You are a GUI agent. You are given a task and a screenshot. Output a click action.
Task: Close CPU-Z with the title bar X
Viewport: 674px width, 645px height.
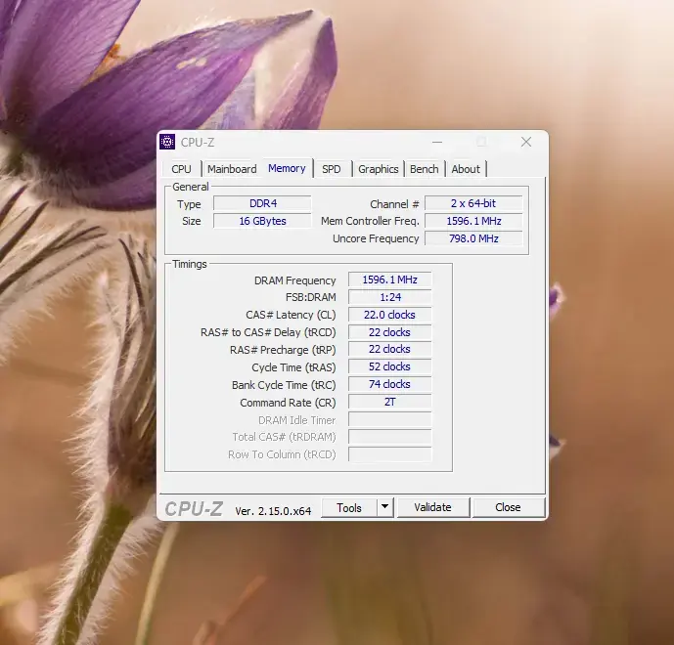pos(526,142)
